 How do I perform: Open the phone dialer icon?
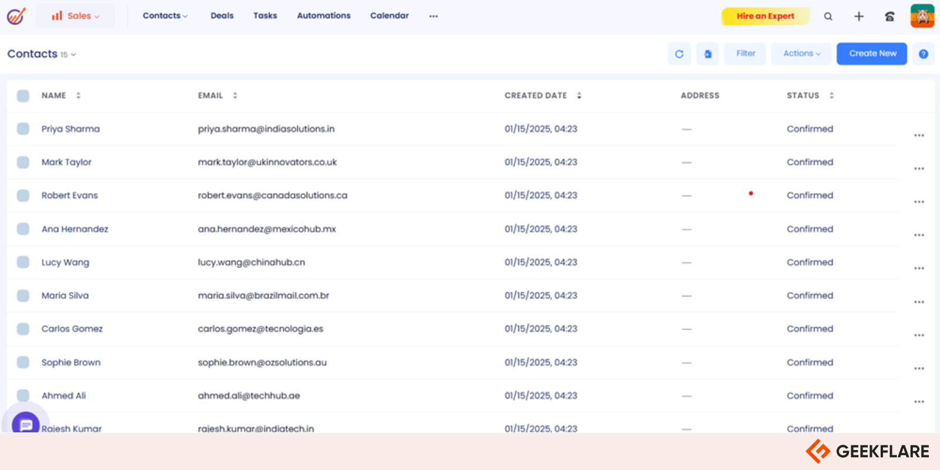[x=889, y=16]
